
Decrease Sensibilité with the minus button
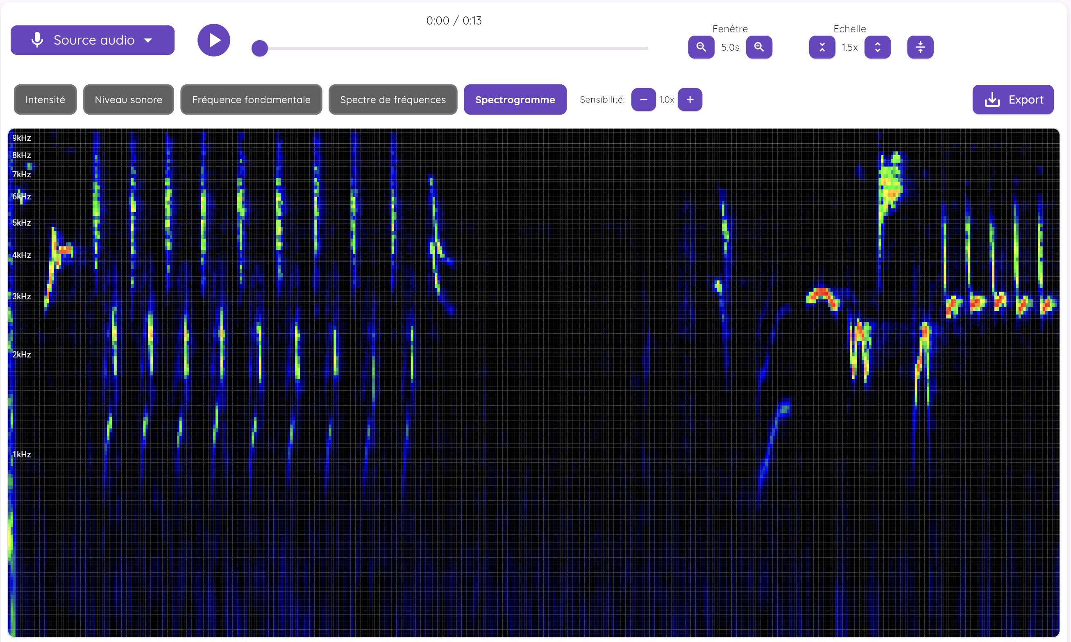[x=643, y=99]
